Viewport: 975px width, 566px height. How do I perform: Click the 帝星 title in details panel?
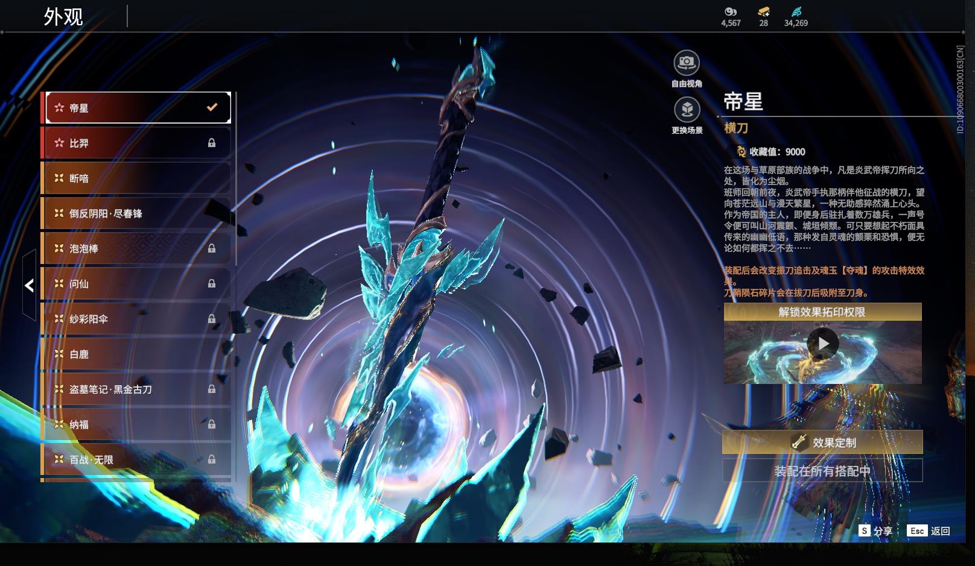(x=743, y=101)
